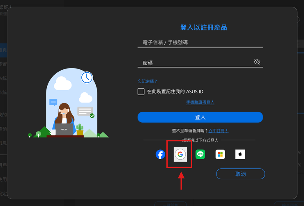Click the ASUS laptop in the illustration
The height and width of the screenshot is (206, 304).
(x=64, y=129)
